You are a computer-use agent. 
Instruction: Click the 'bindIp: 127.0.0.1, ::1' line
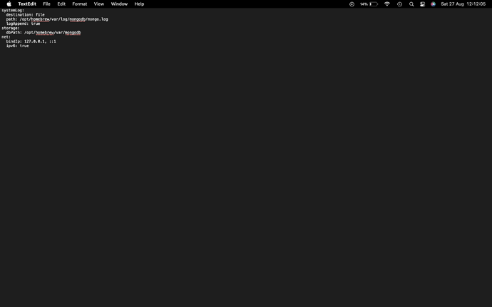pyautogui.click(x=31, y=41)
